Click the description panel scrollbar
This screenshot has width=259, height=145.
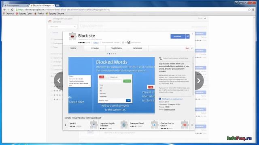193,76
